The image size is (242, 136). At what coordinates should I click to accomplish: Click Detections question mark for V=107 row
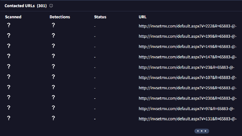point(53,77)
